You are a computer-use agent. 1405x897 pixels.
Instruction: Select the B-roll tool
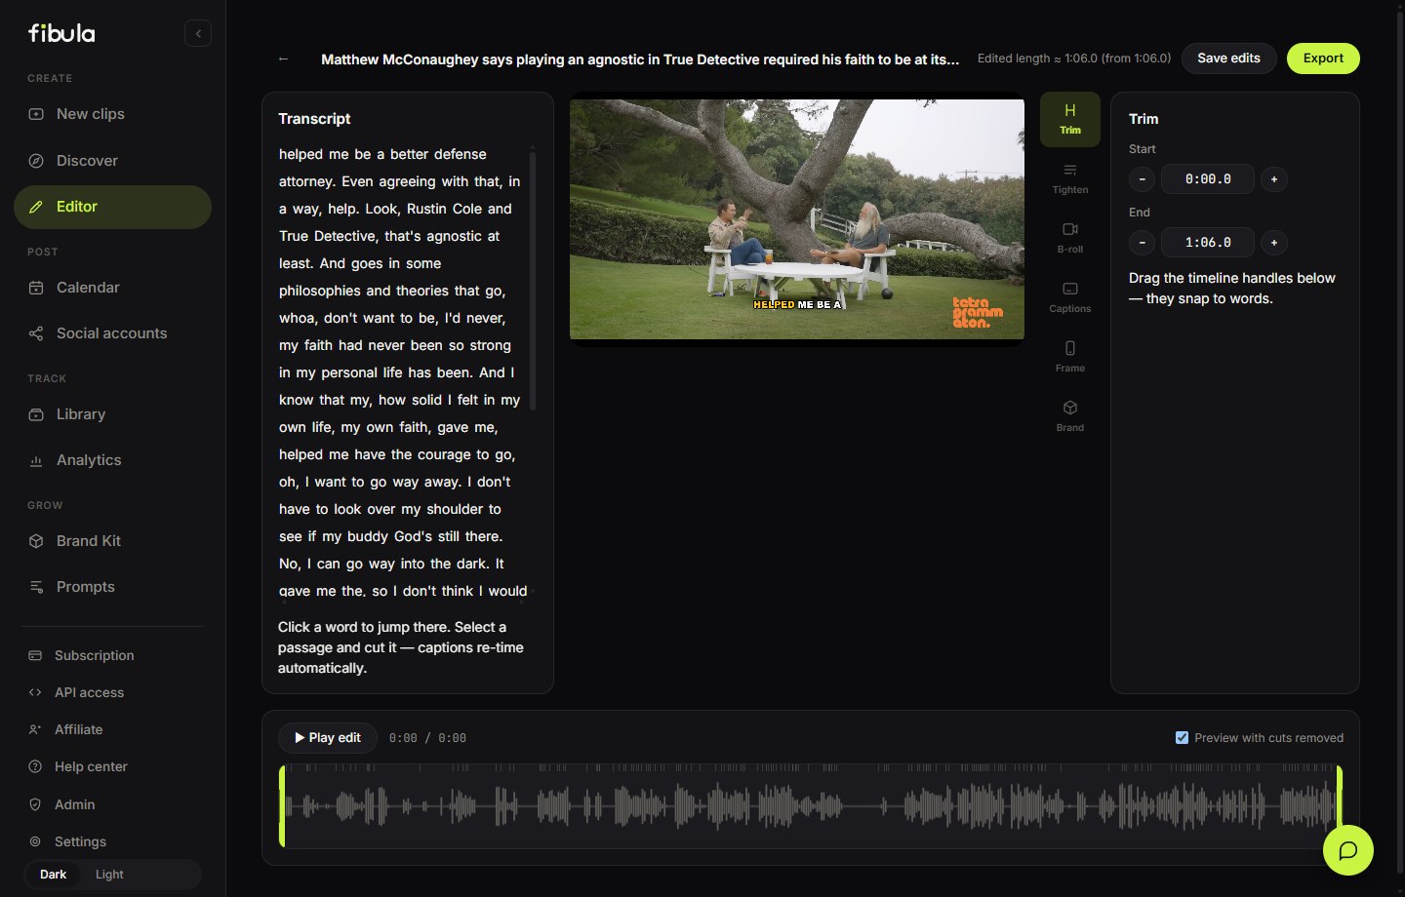tap(1070, 238)
